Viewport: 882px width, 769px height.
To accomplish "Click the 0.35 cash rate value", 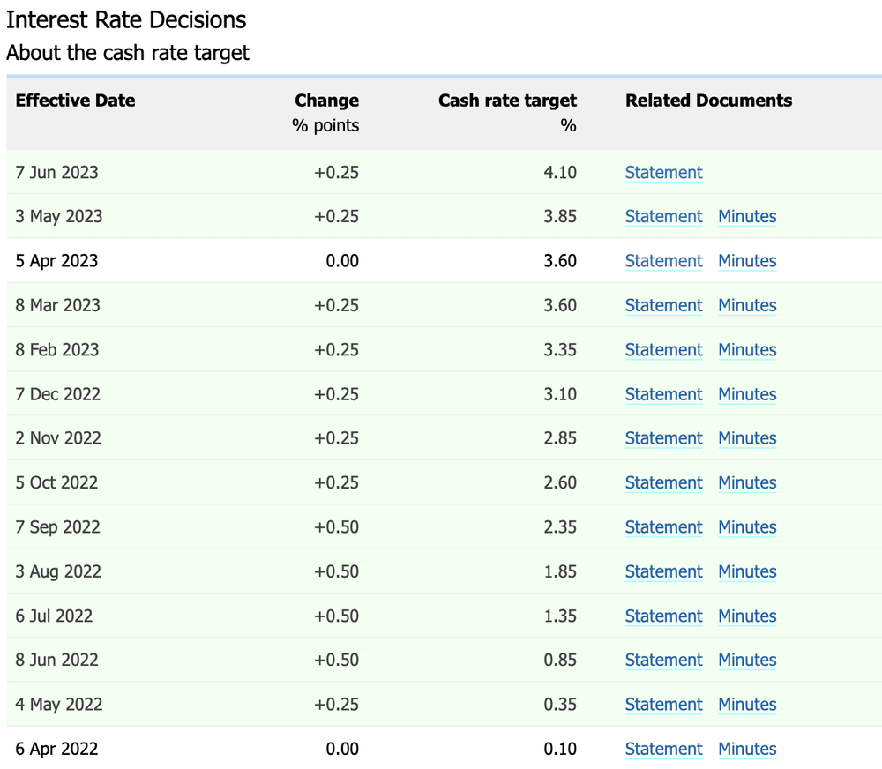I will pos(560,705).
